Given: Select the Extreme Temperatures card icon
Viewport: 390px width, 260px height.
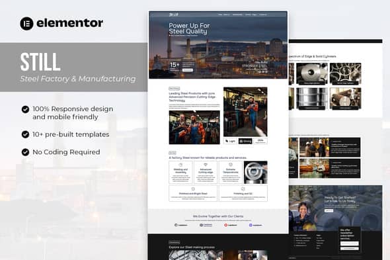Looking at the screenshot, I should pyautogui.click(x=231, y=165).
